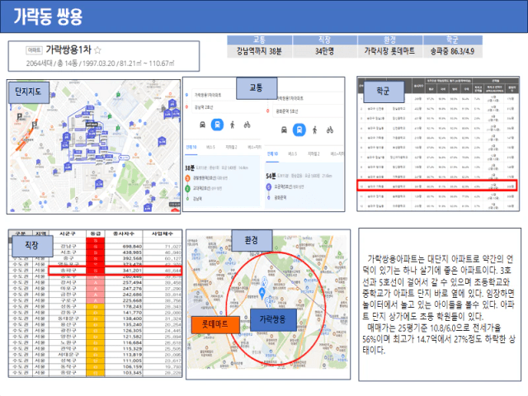Image resolution: width=528 pixels, height=396 pixels.
Task: Click the blue 가락쌍용 label on the map
Action: click(x=273, y=319)
